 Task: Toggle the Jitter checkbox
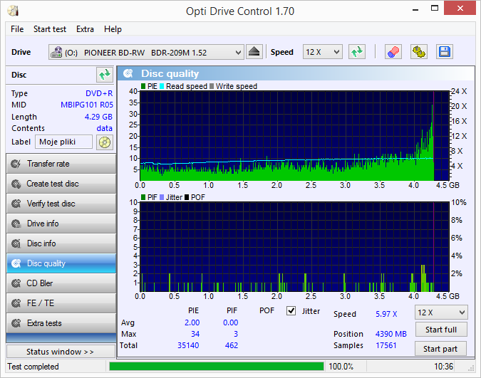pyautogui.click(x=291, y=311)
